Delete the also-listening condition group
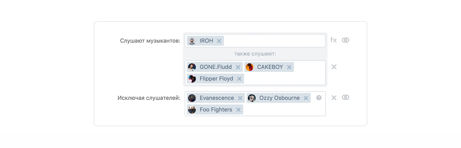The image size is (461, 148). pos(334,67)
